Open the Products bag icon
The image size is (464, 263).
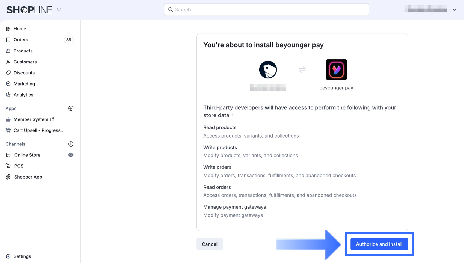coord(8,51)
